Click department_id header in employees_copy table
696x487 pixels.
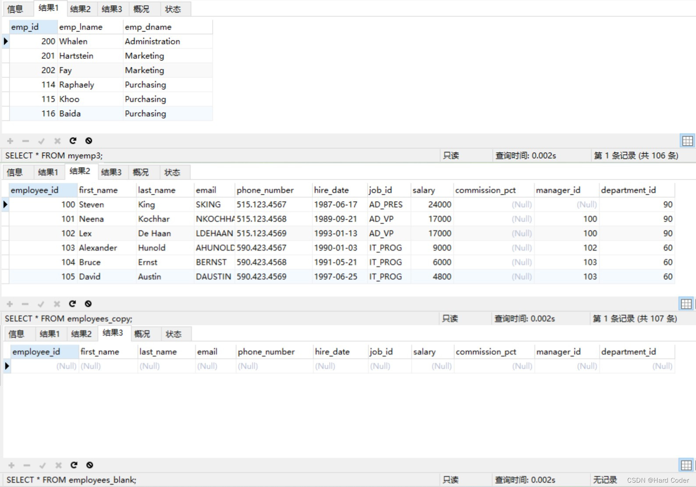click(637, 190)
